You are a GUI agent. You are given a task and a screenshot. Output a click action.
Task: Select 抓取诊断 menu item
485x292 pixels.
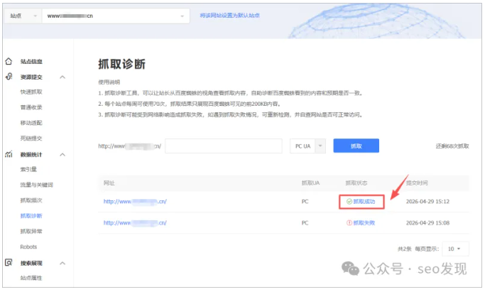point(31,215)
